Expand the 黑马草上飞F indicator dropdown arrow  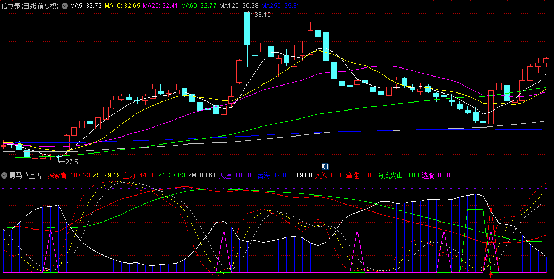pyautogui.click(x=4, y=175)
